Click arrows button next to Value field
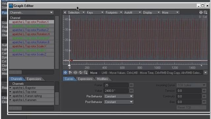The width and height of the screenshot is (211, 119). [x=131, y=91]
